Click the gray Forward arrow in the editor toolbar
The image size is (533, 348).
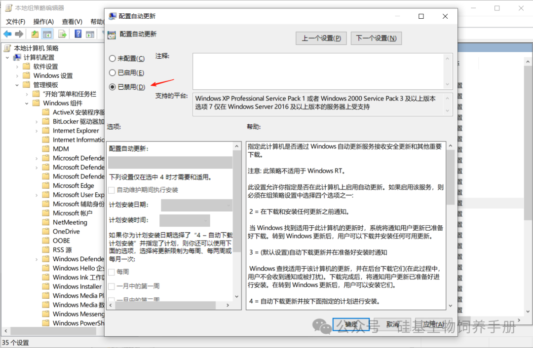pos(19,34)
